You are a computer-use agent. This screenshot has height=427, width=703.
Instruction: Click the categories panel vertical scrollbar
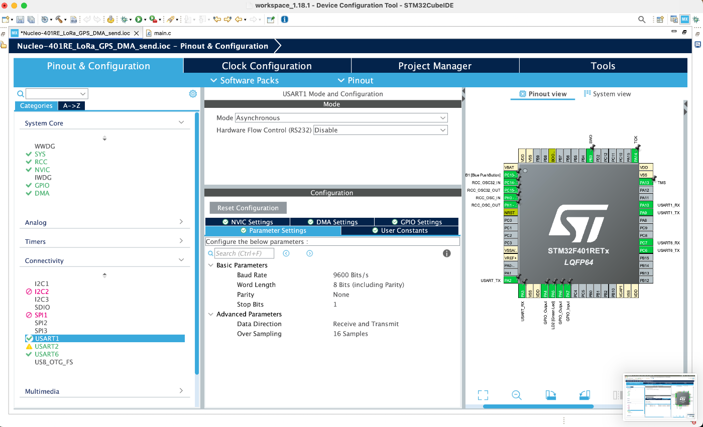(x=197, y=243)
